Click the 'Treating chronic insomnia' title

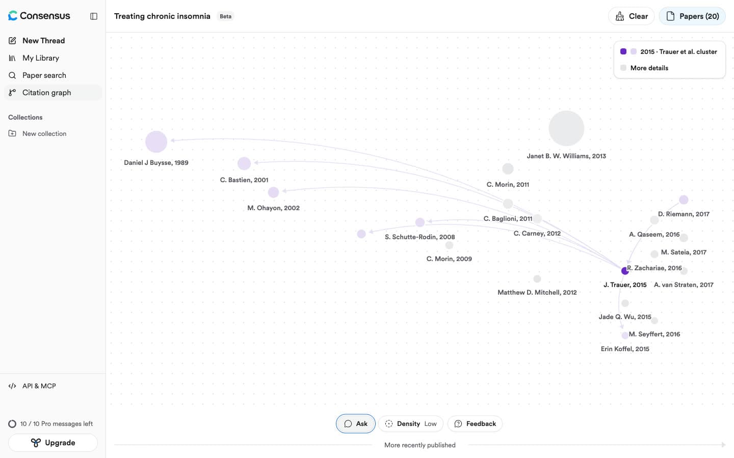pos(162,16)
